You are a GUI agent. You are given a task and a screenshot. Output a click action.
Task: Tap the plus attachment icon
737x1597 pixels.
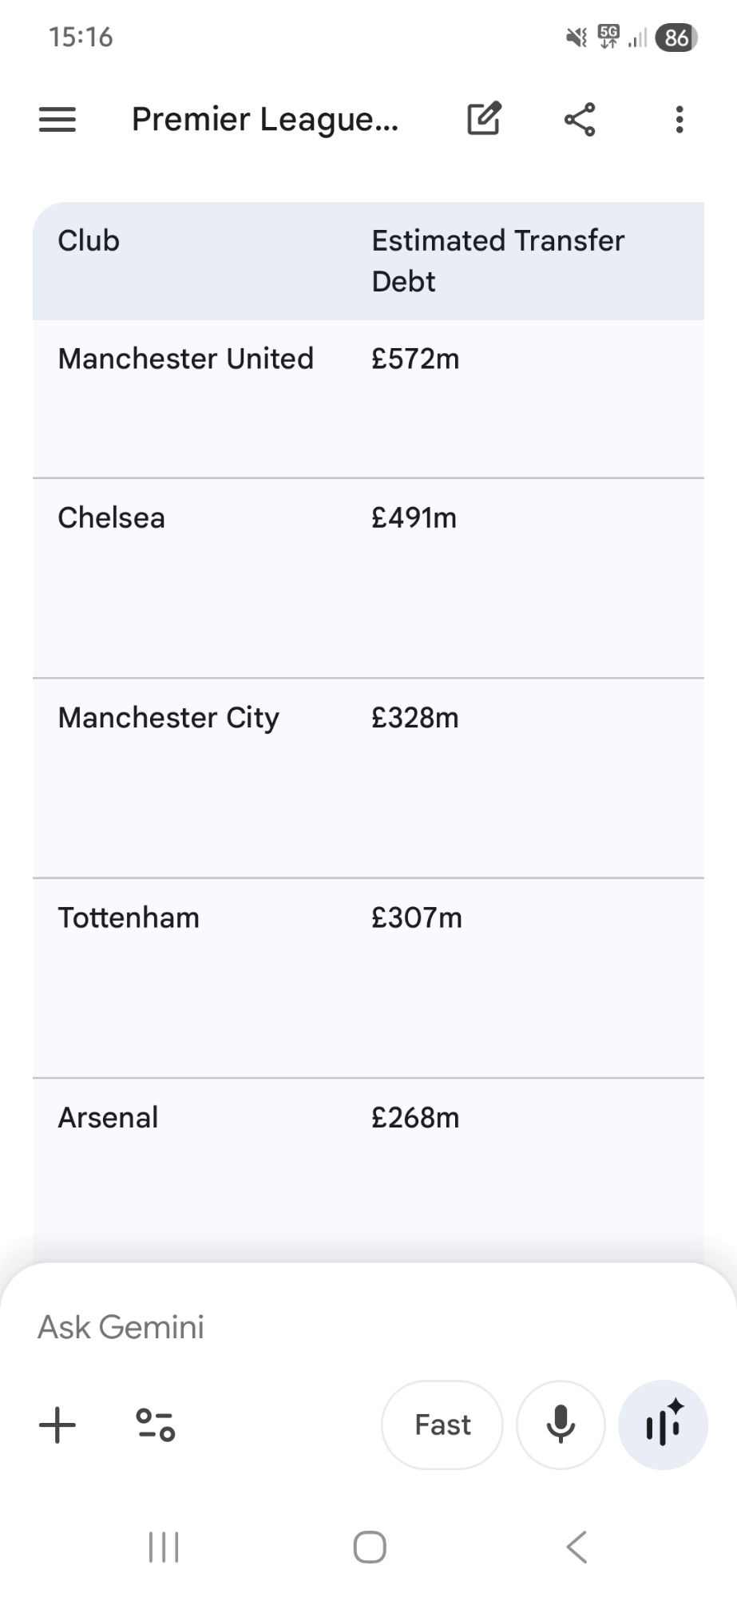tap(57, 1425)
